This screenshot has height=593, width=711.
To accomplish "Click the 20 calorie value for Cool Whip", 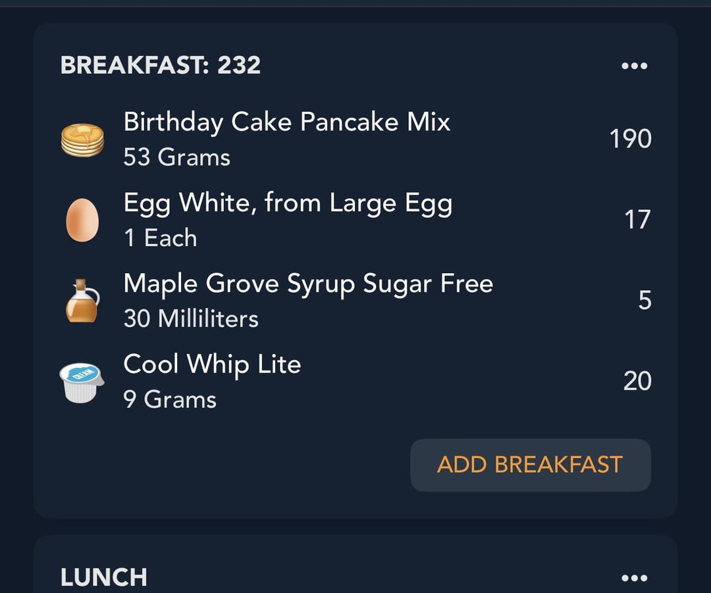I will click(637, 381).
